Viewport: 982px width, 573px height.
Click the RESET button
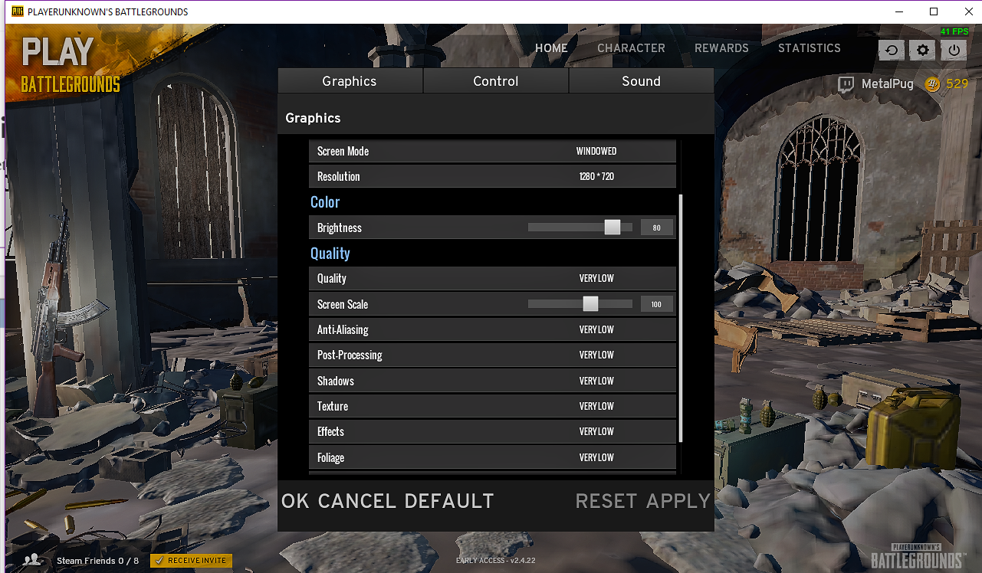pos(606,502)
